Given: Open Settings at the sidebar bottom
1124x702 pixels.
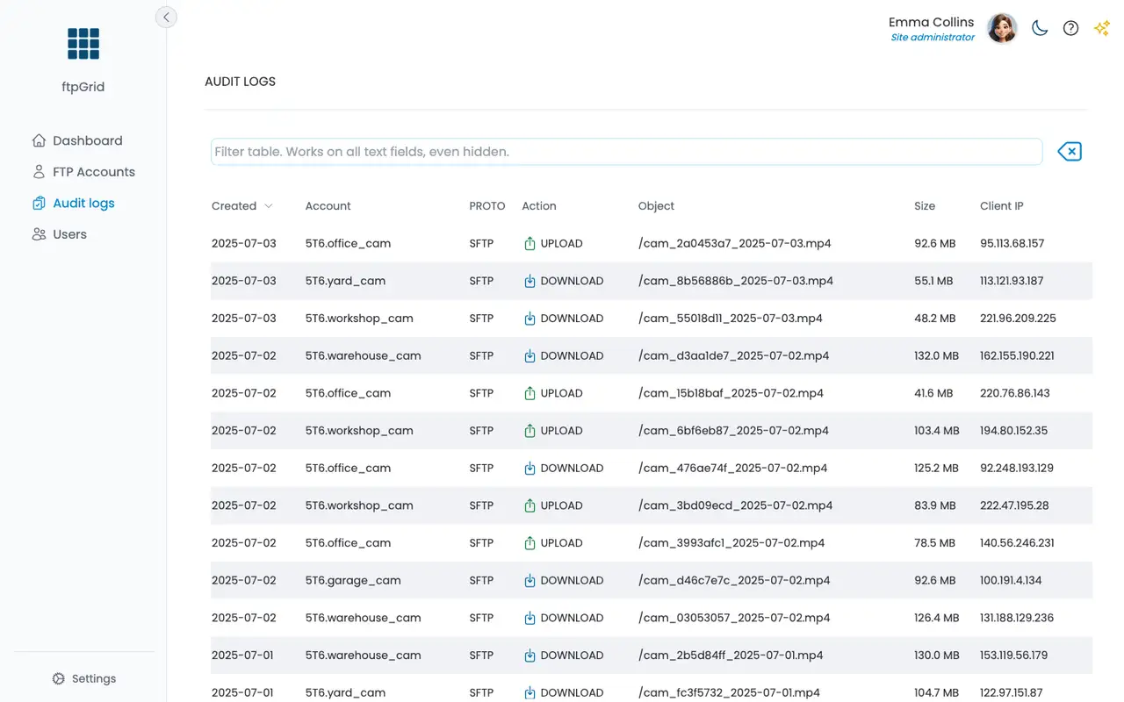Looking at the screenshot, I should pos(84,678).
